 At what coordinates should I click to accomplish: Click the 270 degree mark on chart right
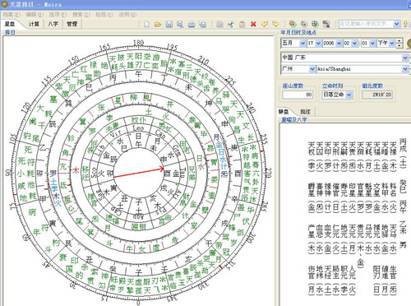coord(269,173)
